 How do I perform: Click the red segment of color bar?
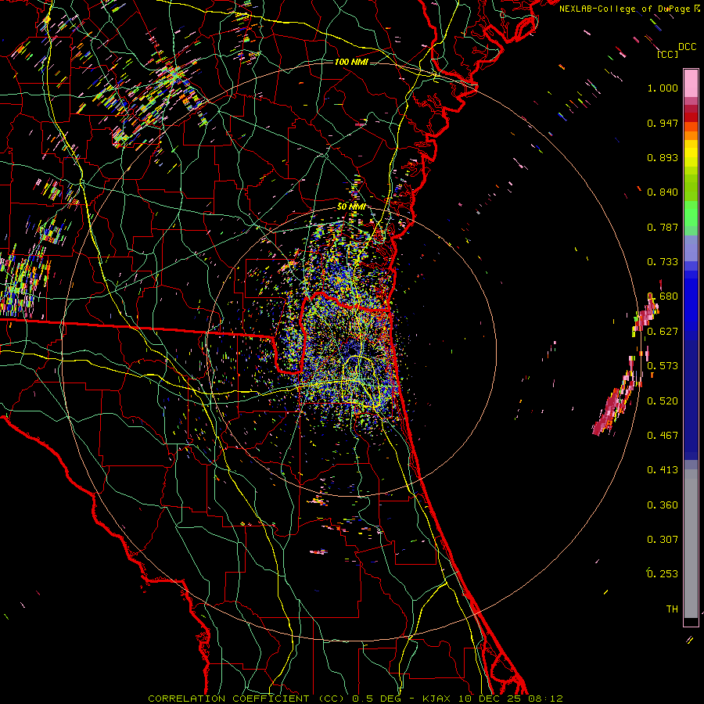pyautogui.click(x=691, y=117)
